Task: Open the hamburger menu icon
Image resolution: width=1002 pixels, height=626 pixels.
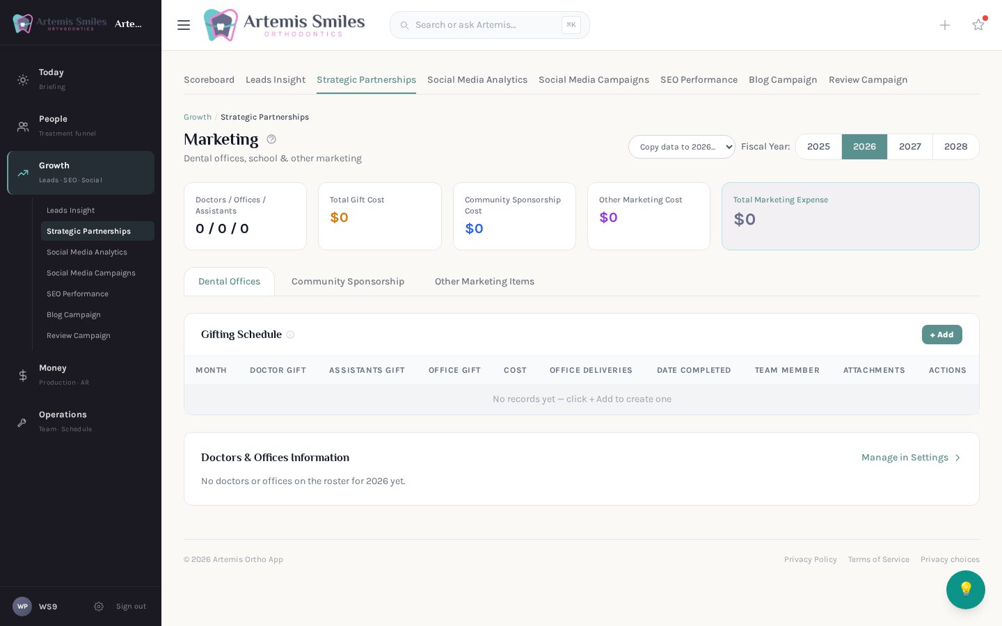Action: point(184,25)
